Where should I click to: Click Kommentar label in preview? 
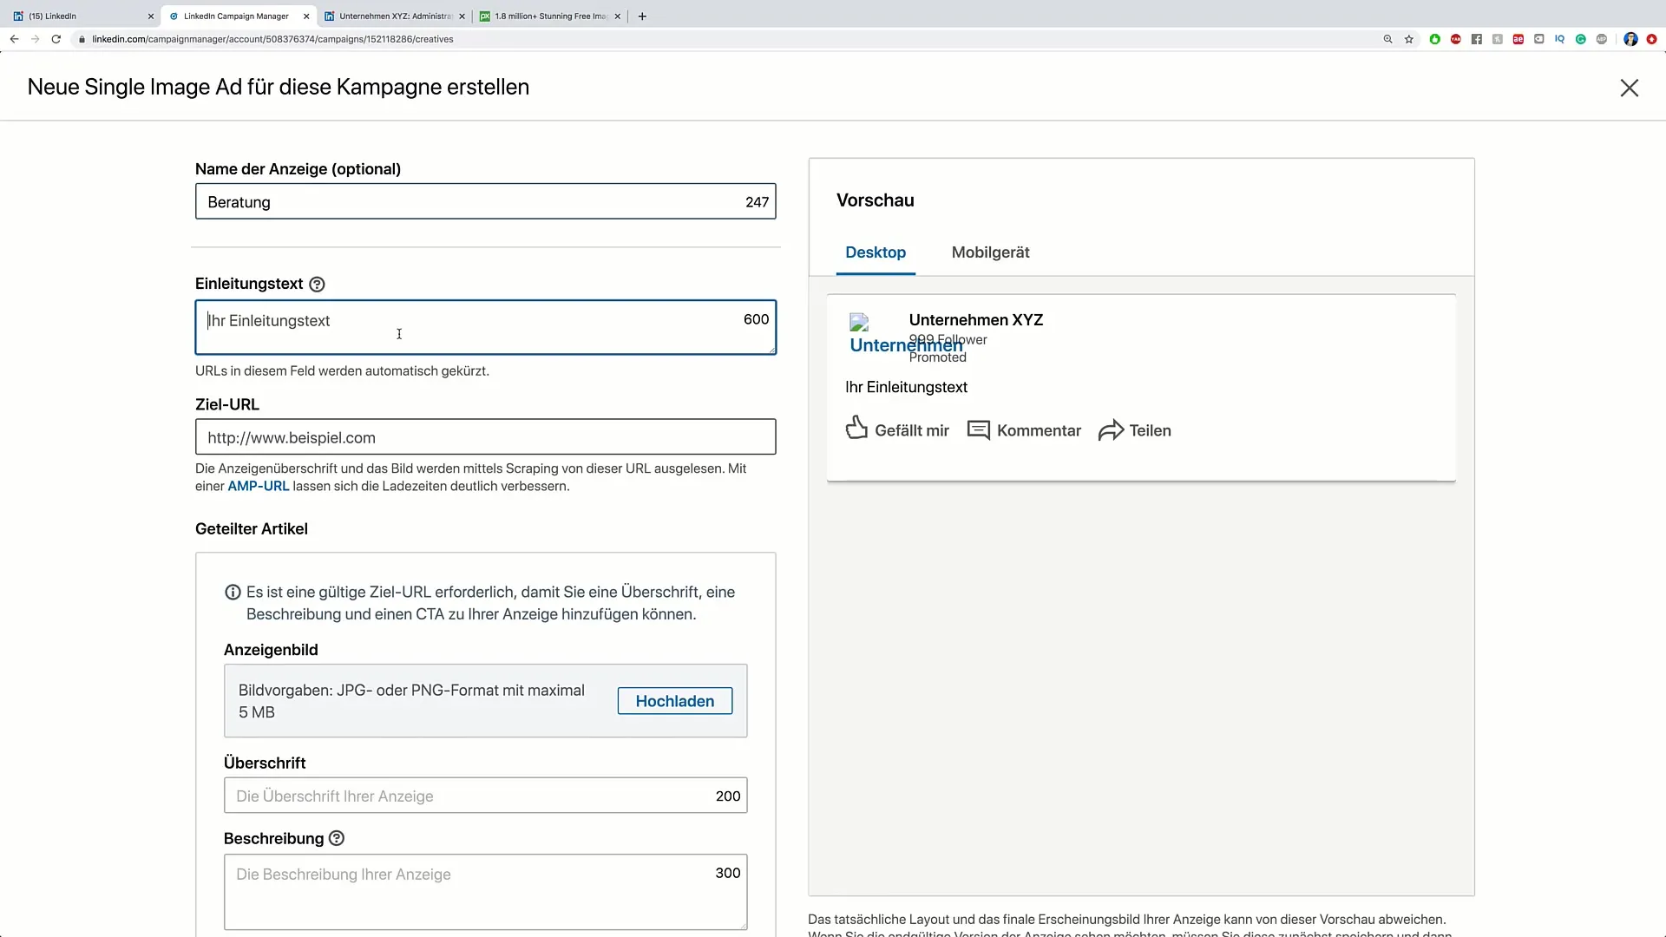point(1039,431)
